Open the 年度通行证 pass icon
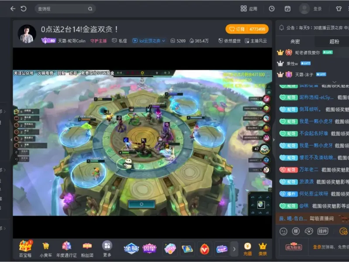Image resolution: width=349 pixels, height=262 pixels. [x=66, y=248]
